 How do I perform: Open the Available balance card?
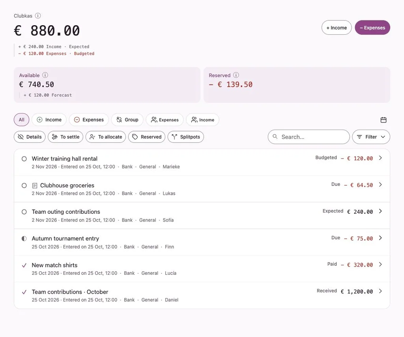coord(107,85)
